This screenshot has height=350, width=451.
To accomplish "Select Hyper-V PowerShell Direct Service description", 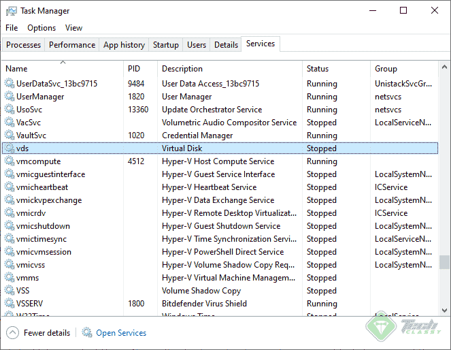I will tap(223, 252).
